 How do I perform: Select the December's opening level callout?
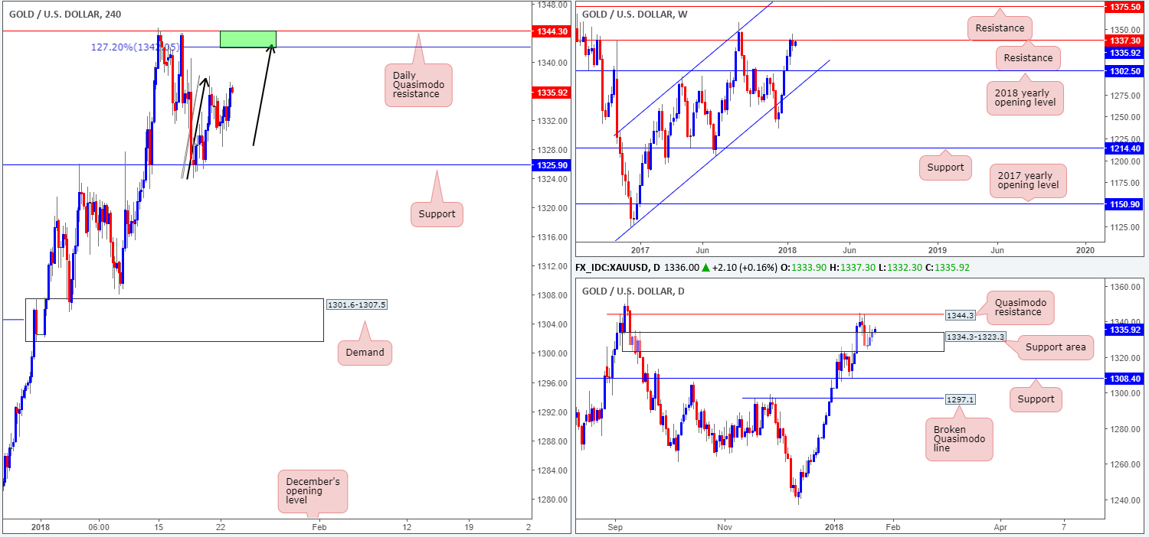point(313,490)
